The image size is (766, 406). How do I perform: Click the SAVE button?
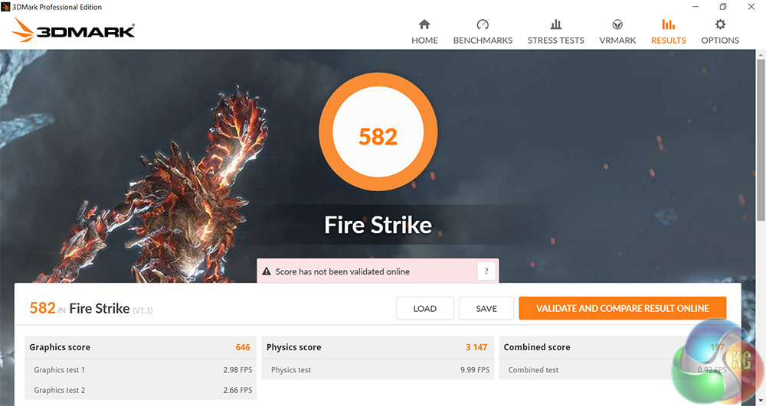(x=486, y=309)
